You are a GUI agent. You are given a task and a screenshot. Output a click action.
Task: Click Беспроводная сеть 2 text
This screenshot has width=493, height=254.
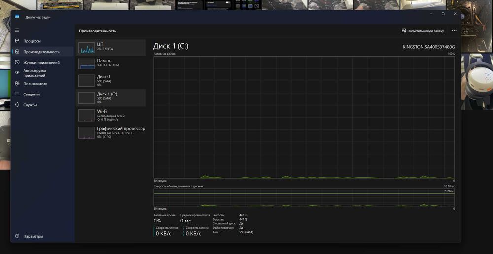(x=110, y=116)
